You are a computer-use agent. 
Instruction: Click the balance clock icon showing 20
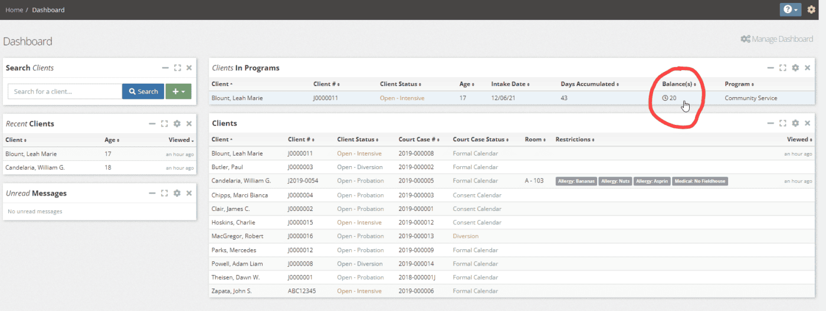point(666,98)
